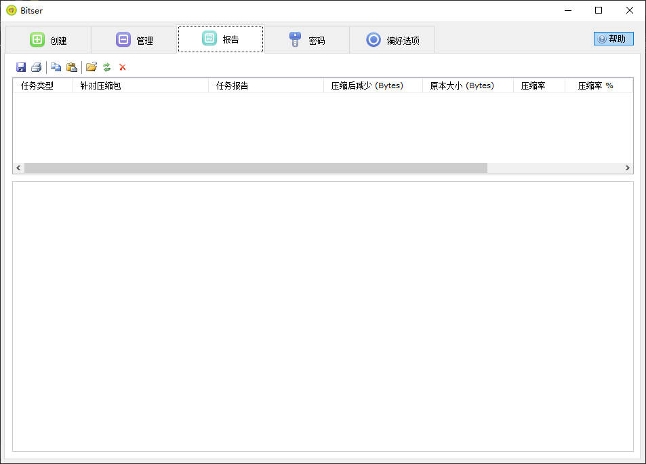Open the folder icon in toolbar
Image resolution: width=646 pixels, height=464 pixels.
coord(92,67)
